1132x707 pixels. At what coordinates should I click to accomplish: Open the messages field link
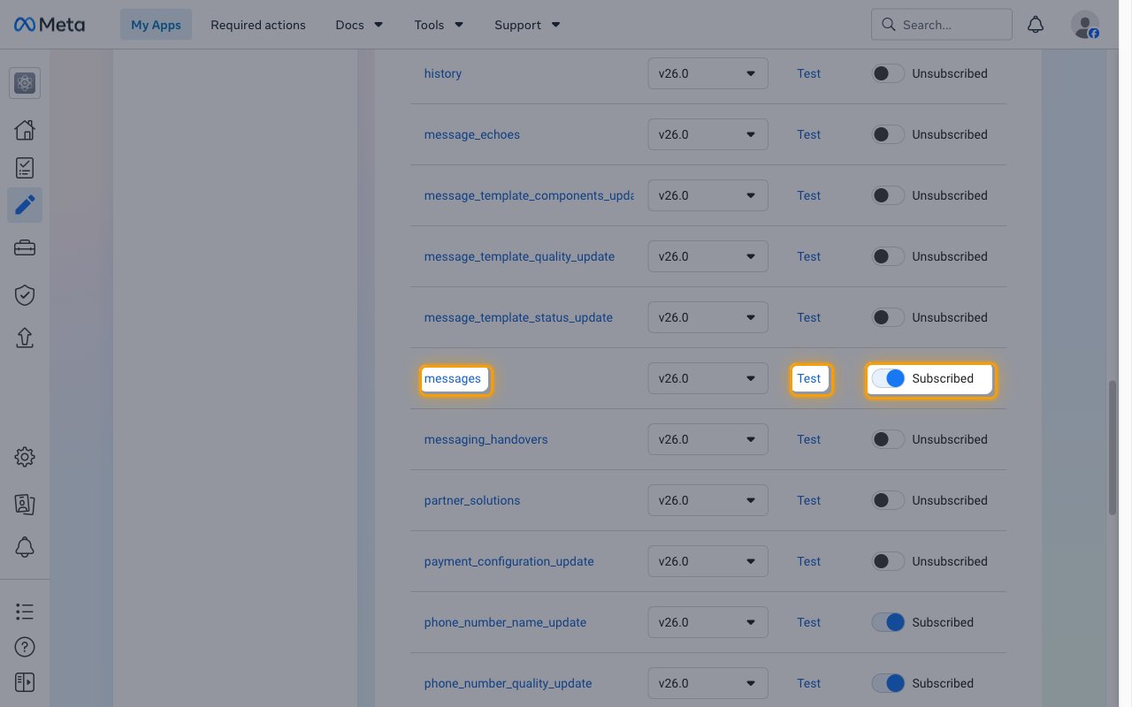pos(453,378)
